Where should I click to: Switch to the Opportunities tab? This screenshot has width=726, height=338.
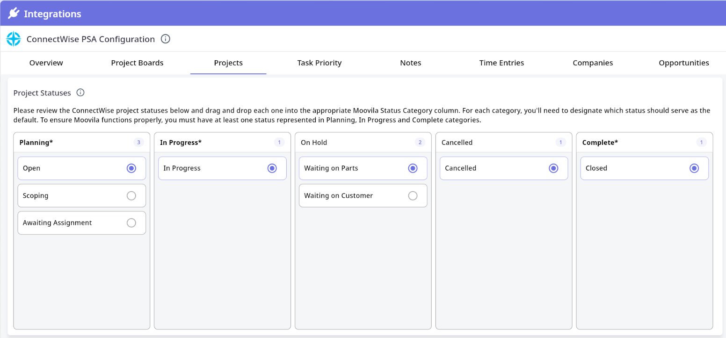(683, 63)
